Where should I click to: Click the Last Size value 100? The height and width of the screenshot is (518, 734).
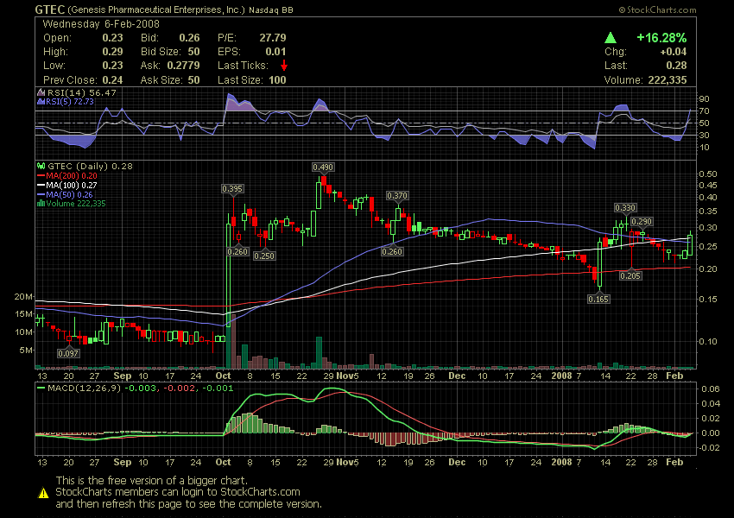[277, 80]
